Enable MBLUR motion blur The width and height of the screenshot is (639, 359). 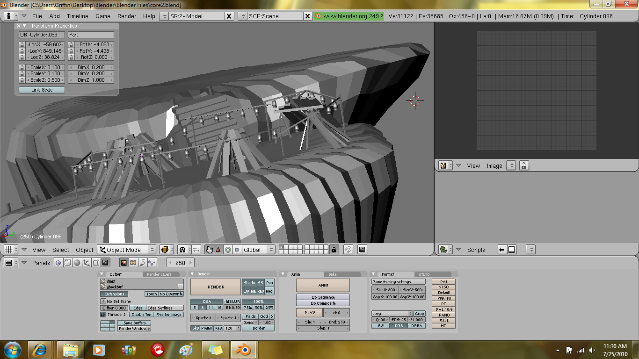232,302
